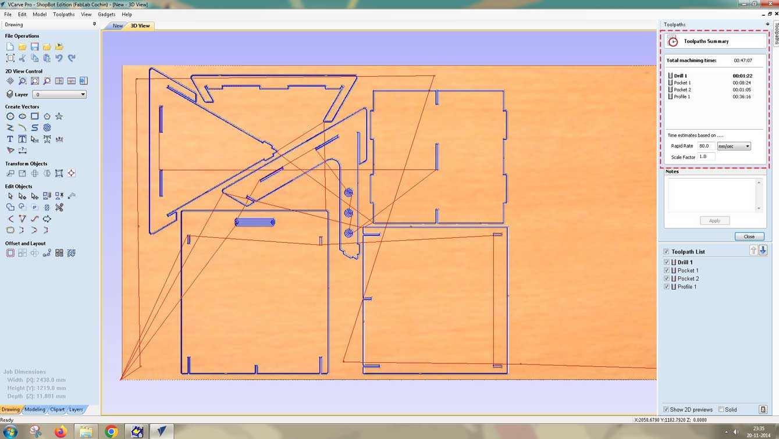Open the Windows Start button

click(x=10, y=431)
